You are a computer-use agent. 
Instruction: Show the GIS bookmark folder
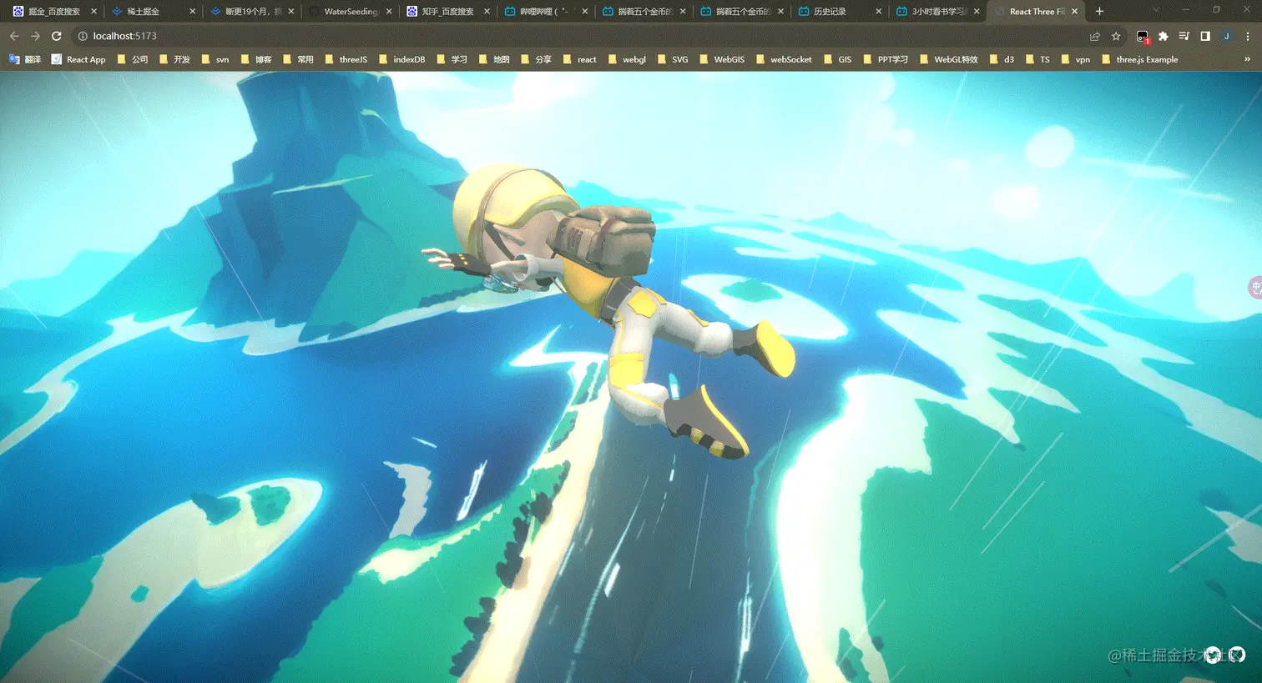click(x=837, y=59)
